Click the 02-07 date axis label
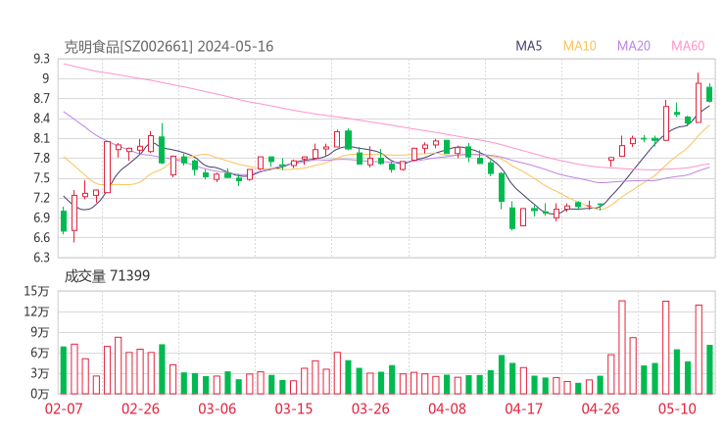This screenshot has height=431, width=725. [x=64, y=408]
